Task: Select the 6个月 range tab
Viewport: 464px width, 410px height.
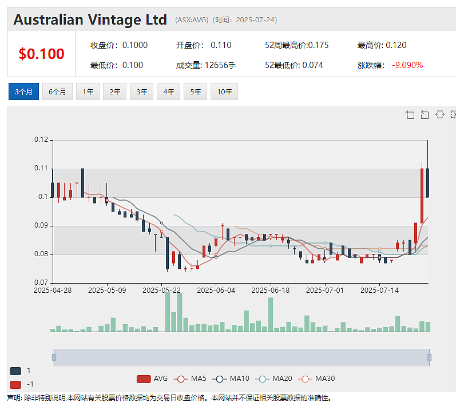Action: point(57,91)
